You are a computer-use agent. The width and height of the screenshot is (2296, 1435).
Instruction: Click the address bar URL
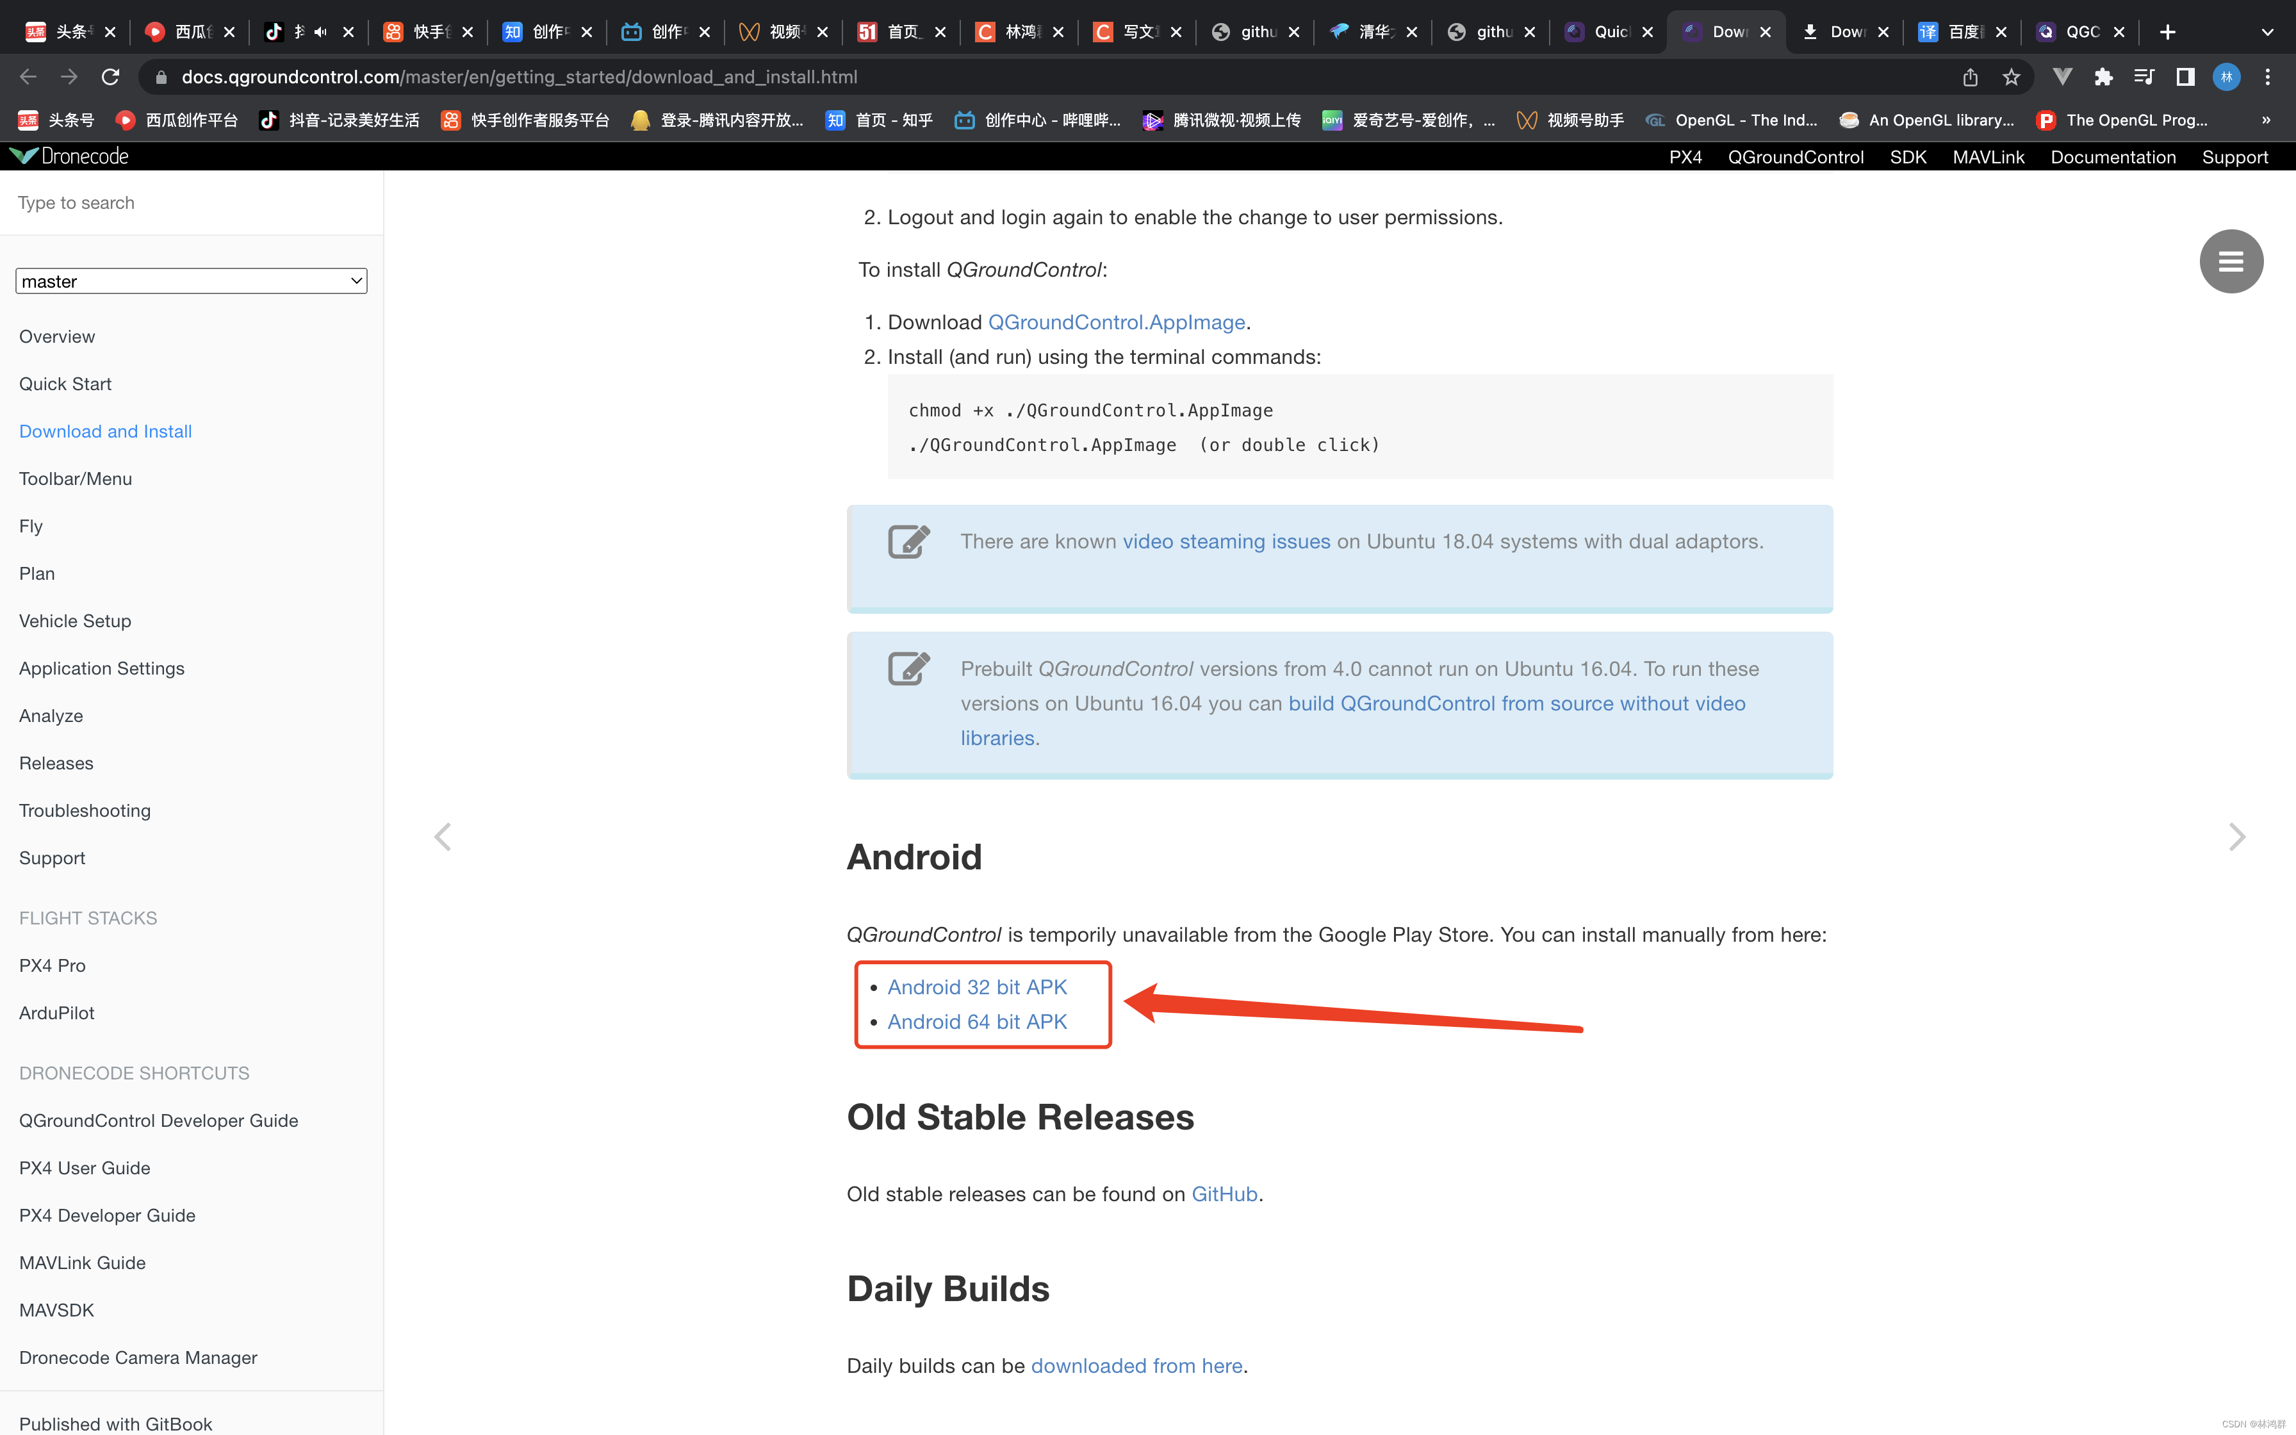(x=520, y=77)
